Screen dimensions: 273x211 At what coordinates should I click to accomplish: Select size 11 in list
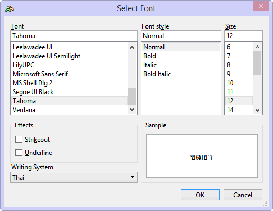point(239,92)
